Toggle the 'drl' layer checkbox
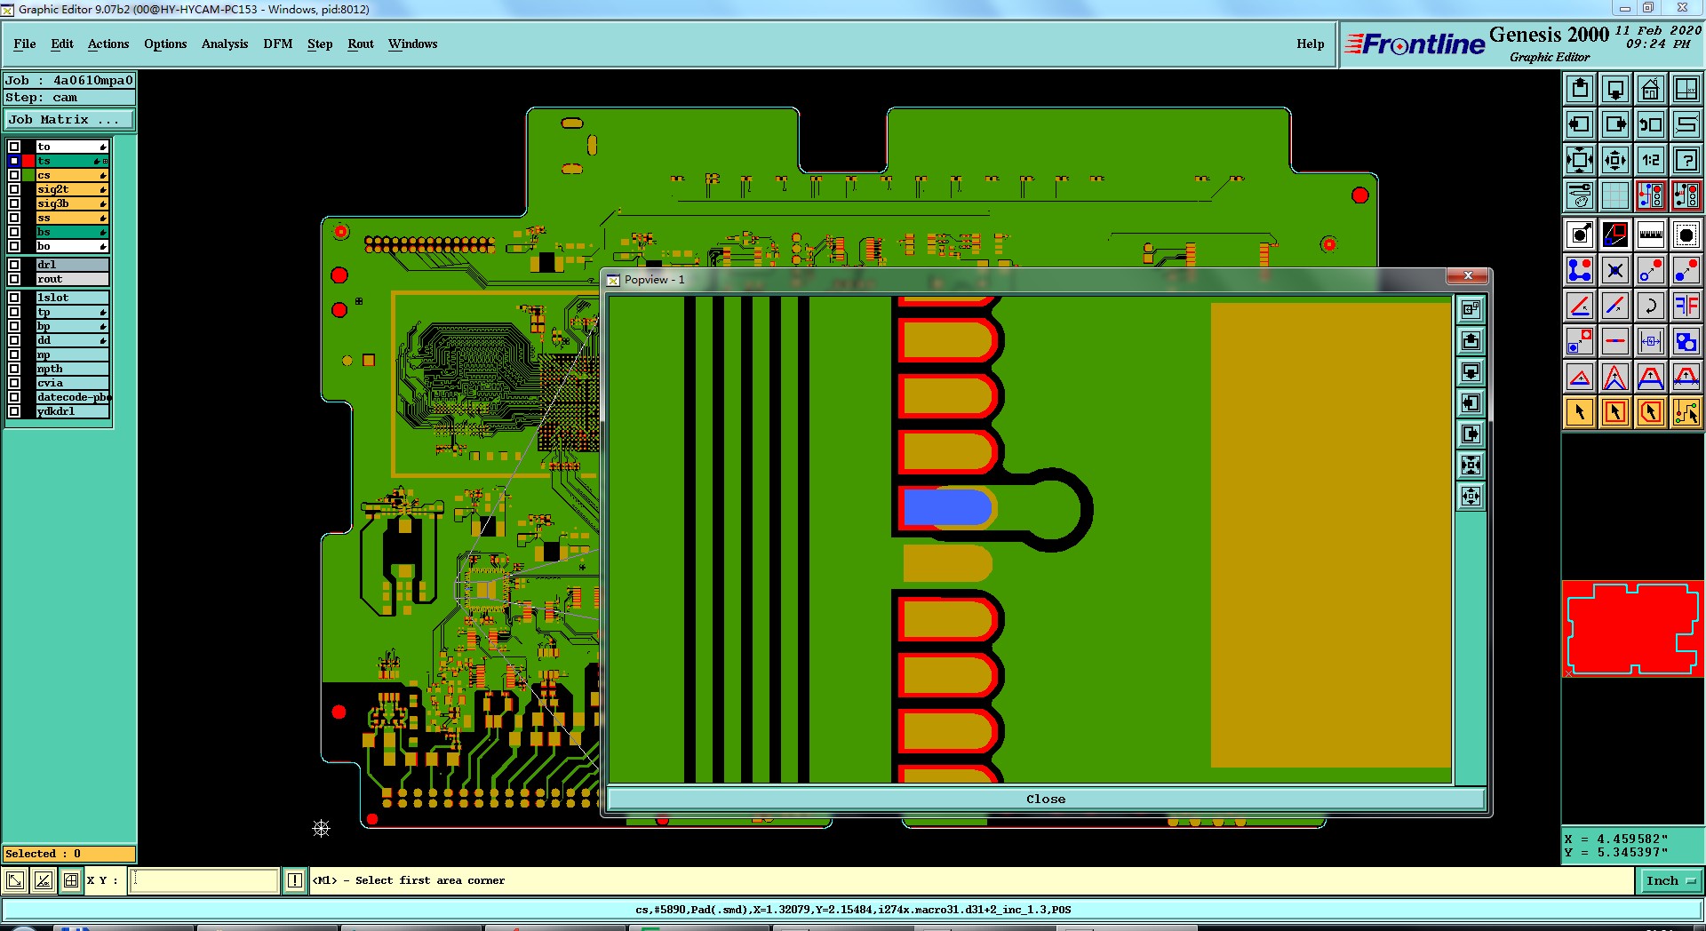The width and height of the screenshot is (1706, 931). pos(14,265)
